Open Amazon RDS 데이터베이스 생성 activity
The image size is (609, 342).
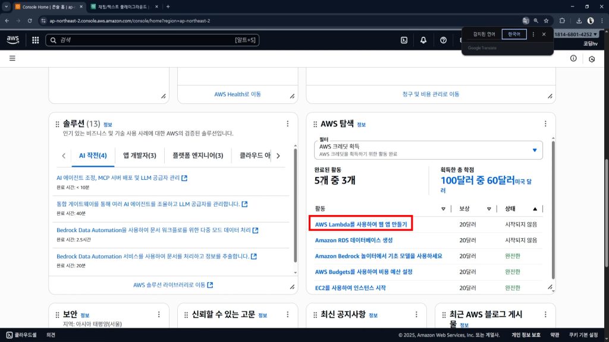(x=354, y=240)
